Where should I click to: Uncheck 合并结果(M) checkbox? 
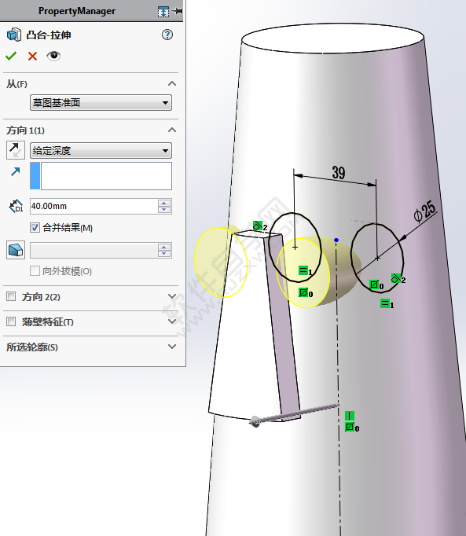[x=35, y=228]
